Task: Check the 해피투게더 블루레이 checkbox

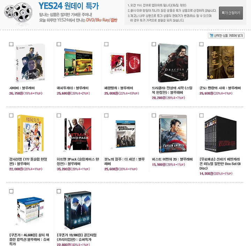Action: 59,44
